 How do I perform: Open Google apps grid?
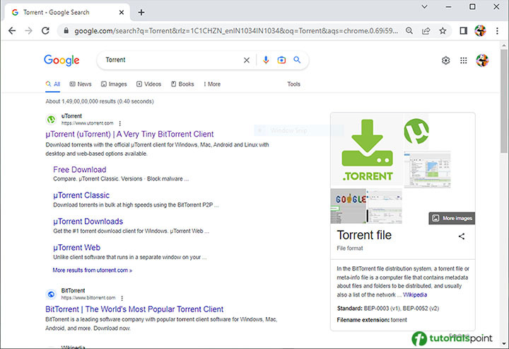(464, 60)
